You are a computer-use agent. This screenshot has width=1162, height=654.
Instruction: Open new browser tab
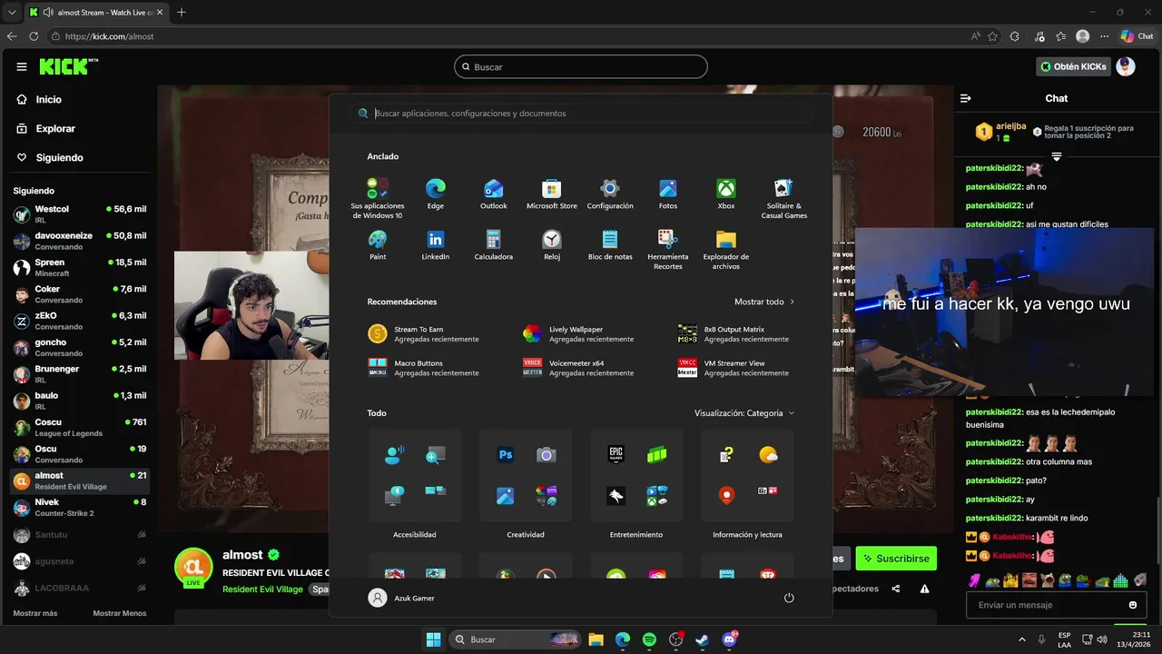pyautogui.click(x=182, y=12)
